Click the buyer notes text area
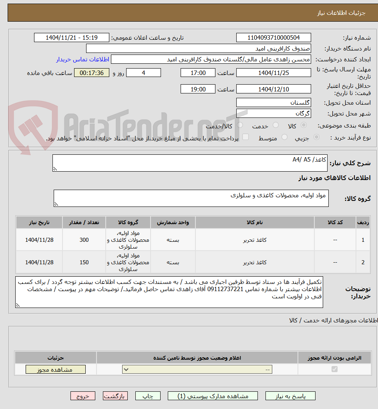The image size is (378, 409). (x=169, y=292)
